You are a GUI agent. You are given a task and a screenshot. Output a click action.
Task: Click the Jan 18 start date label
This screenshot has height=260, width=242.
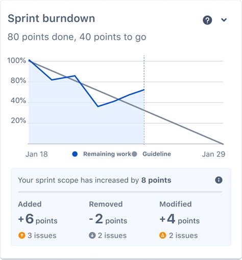(37, 154)
